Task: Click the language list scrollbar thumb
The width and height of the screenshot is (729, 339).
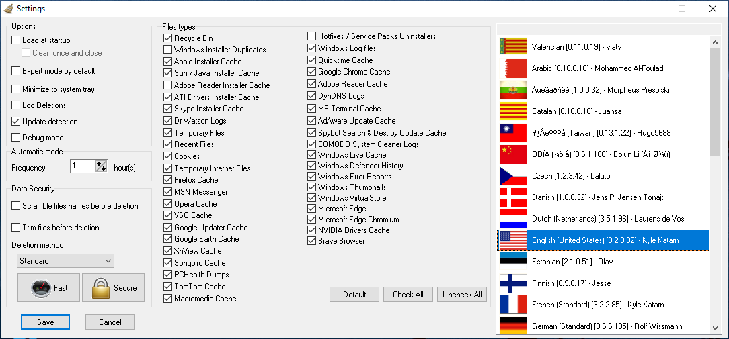Action: tap(715, 101)
